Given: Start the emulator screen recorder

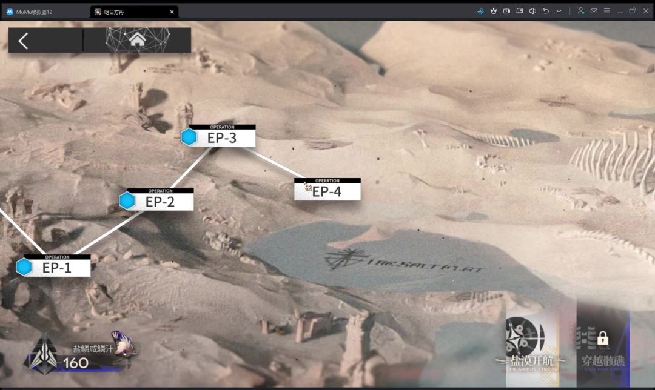Looking at the screenshot, I should [x=506, y=12].
